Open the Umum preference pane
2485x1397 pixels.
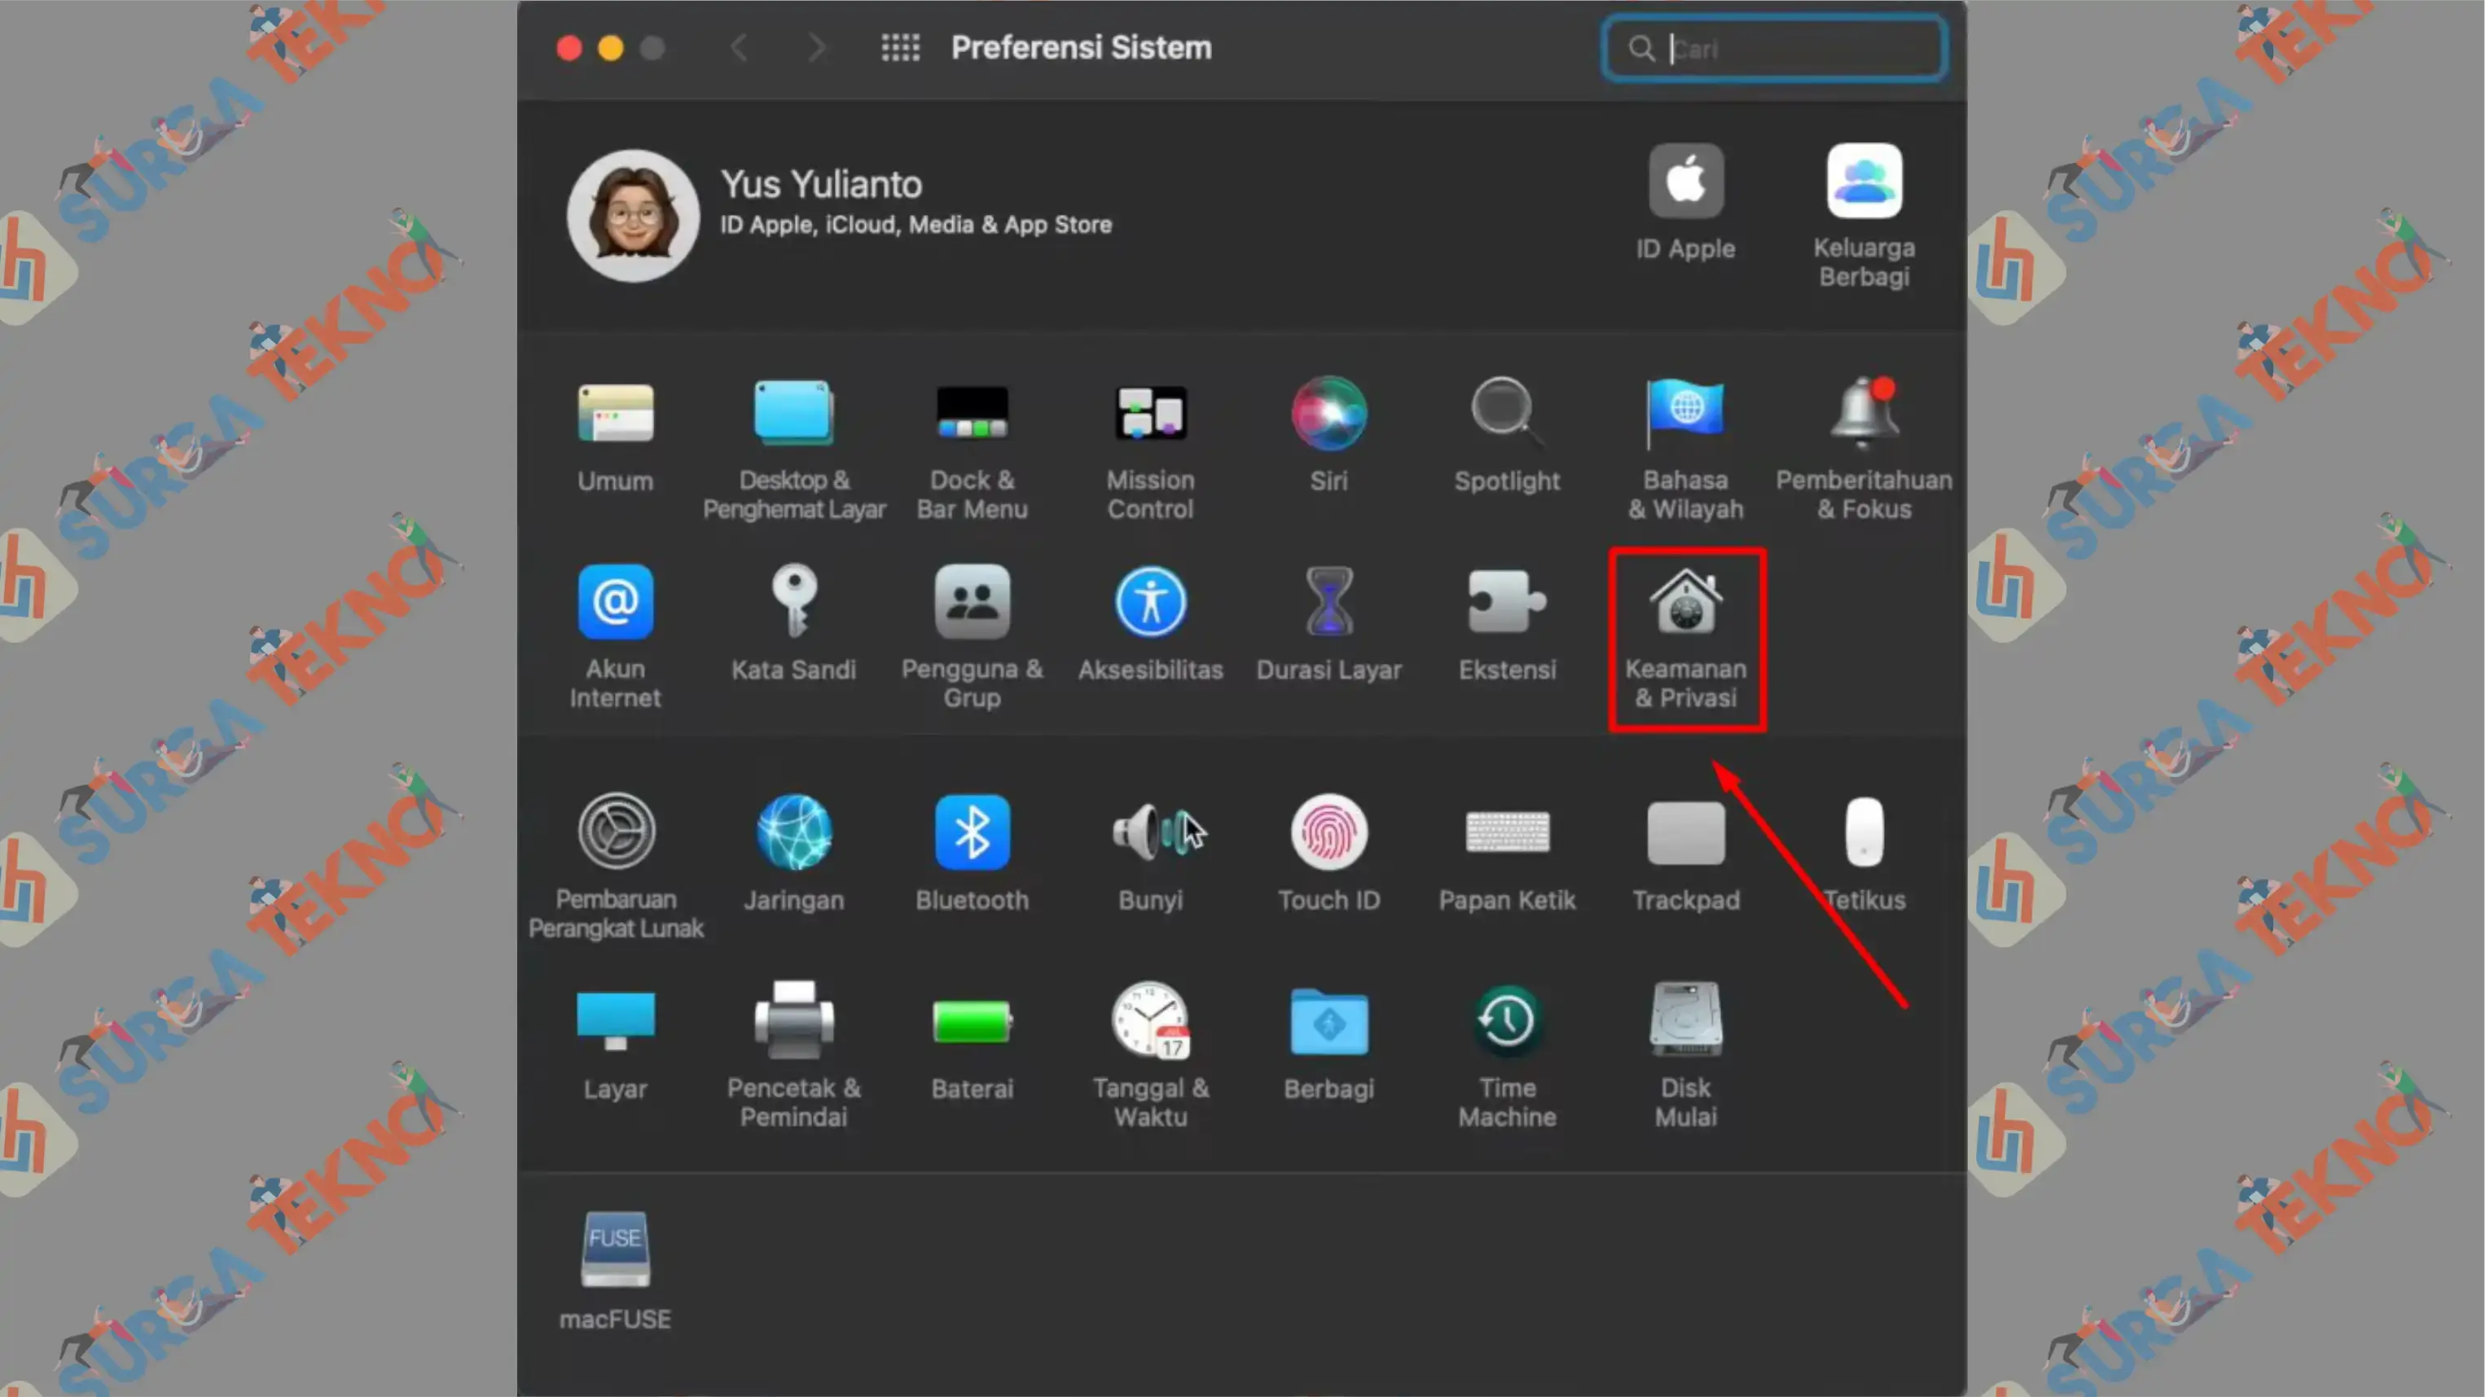pyautogui.click(x=616, y=414)
